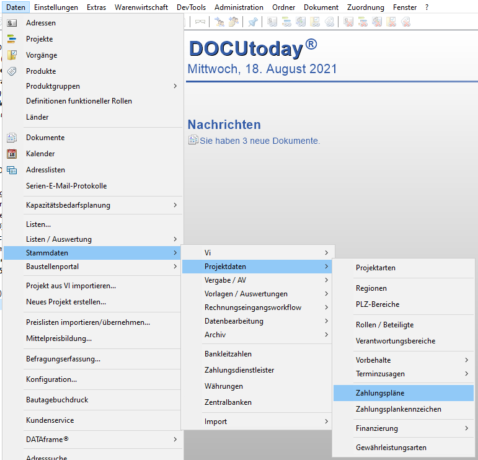Select Zahlungsdienstleister menu entry
Screen dimensions: 478x460
[x=257, y=370]
